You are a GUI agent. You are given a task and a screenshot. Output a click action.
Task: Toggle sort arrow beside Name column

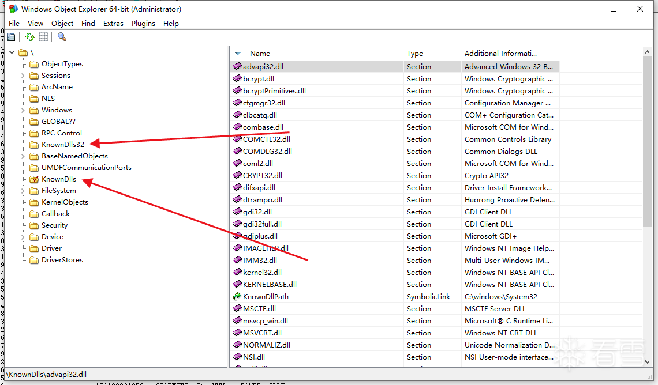pos(238,54)
